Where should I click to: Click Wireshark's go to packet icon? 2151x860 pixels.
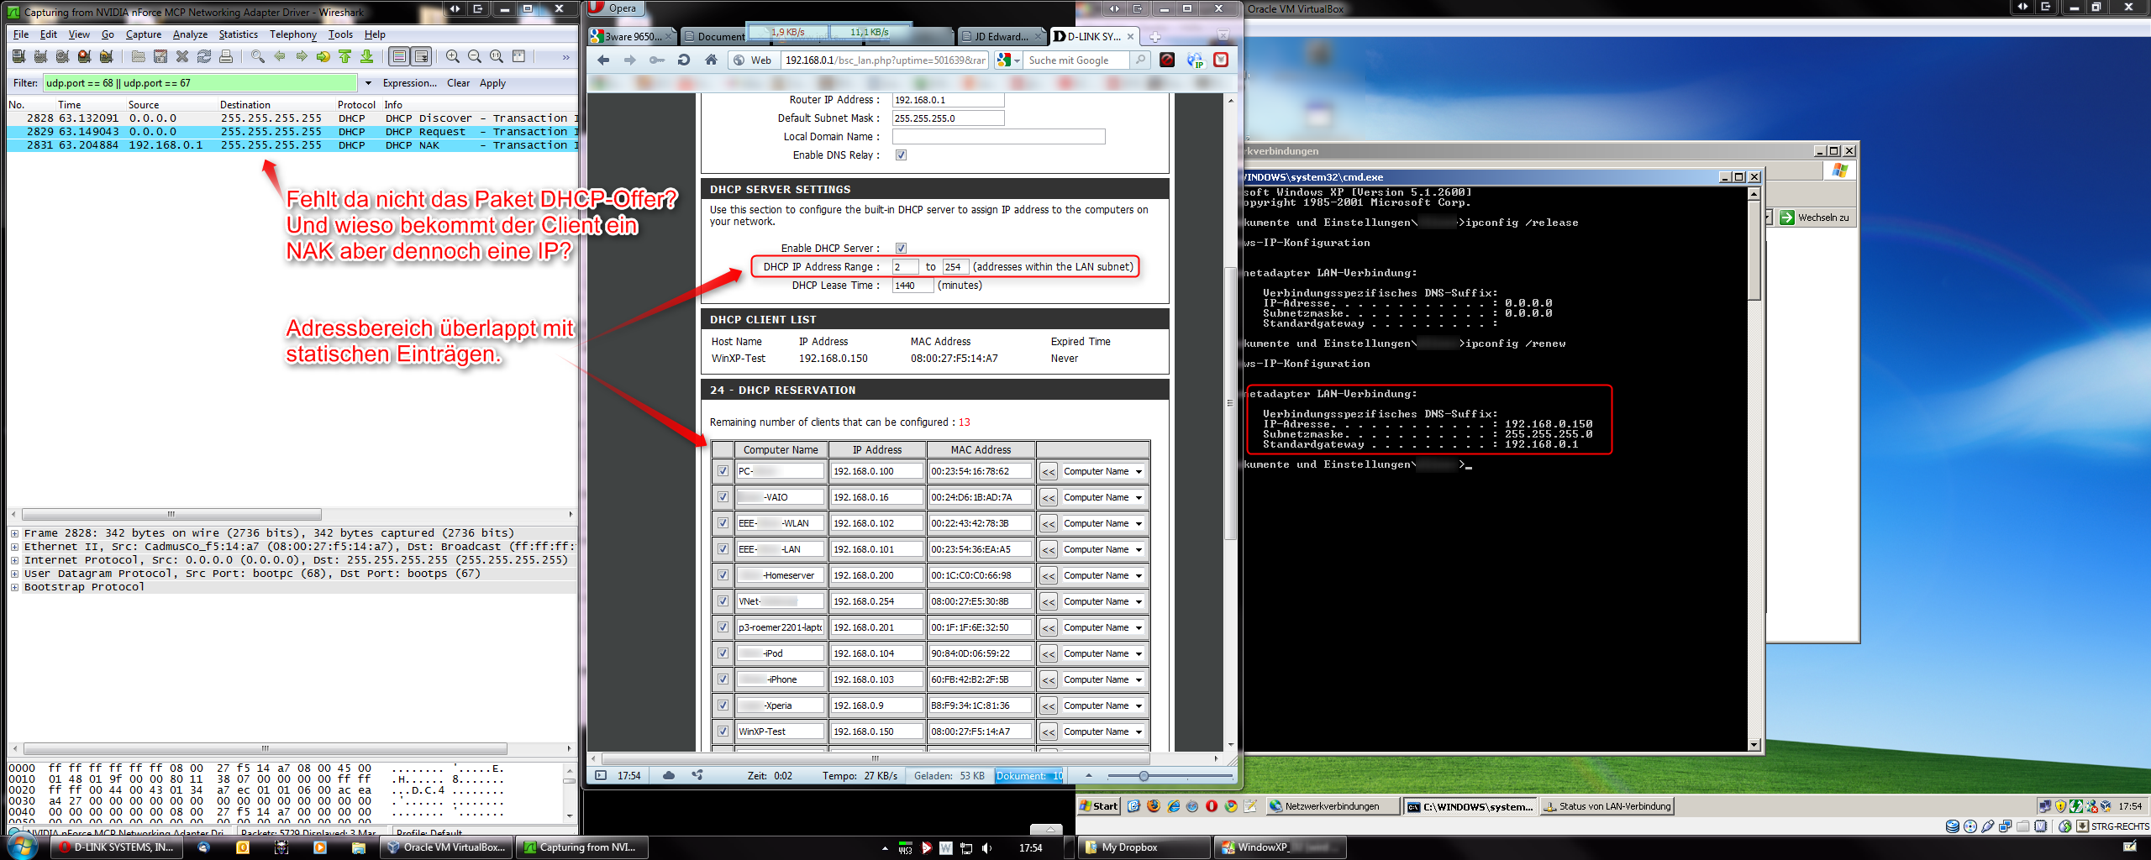[323, 56]
